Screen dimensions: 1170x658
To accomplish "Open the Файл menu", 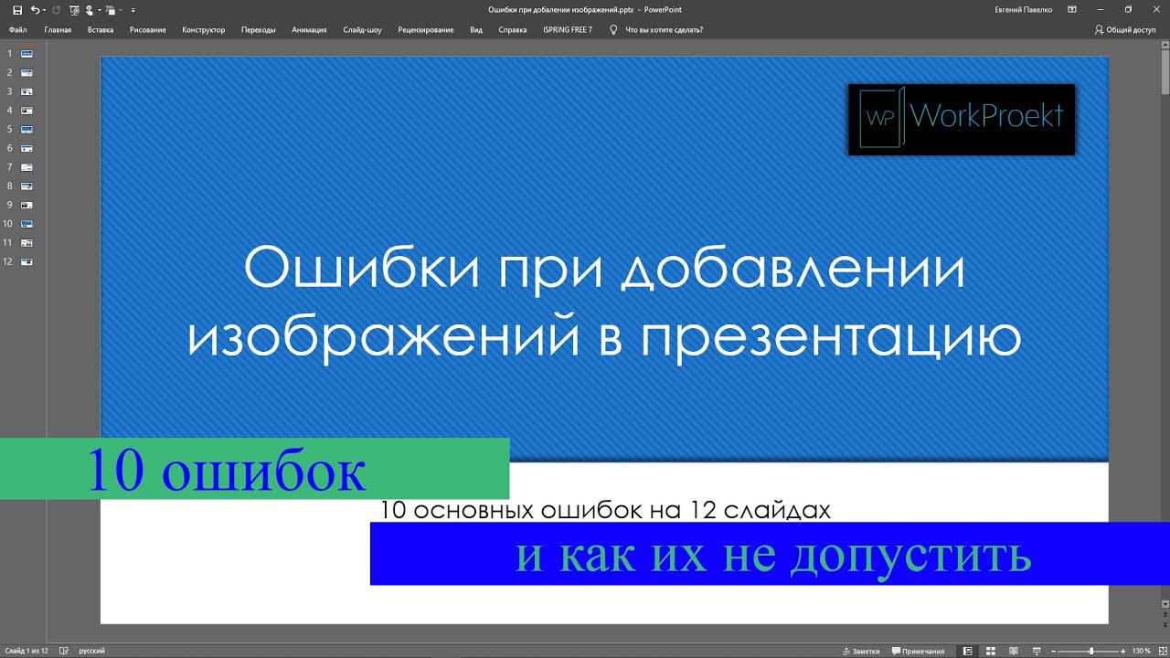I will click(x=17, y=29).
